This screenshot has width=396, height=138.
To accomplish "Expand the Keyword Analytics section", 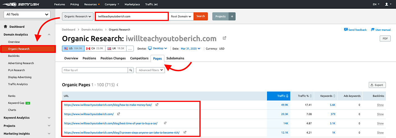I will pyautogui.click(x=49, y=118).
